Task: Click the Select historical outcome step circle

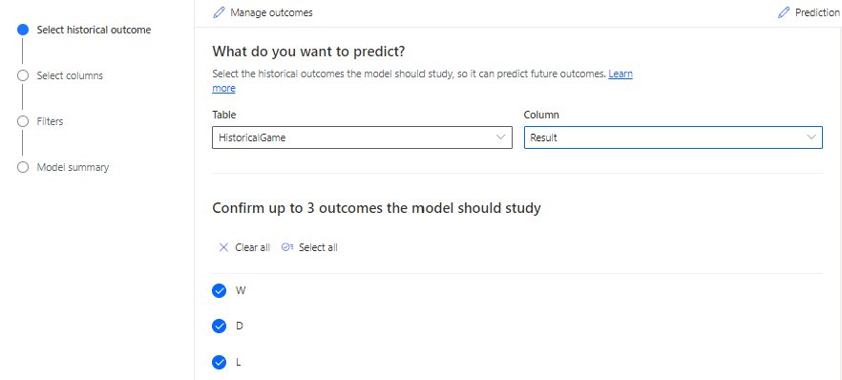Action: coord(23,30)
